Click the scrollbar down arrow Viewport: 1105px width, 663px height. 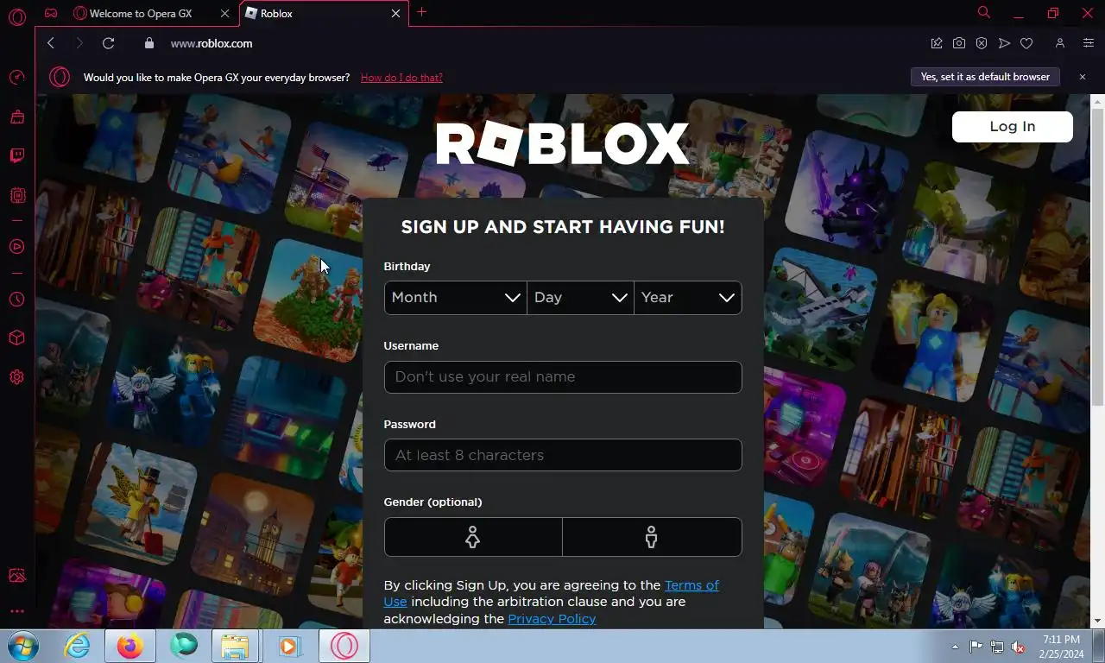click(x=1098, y=621)
